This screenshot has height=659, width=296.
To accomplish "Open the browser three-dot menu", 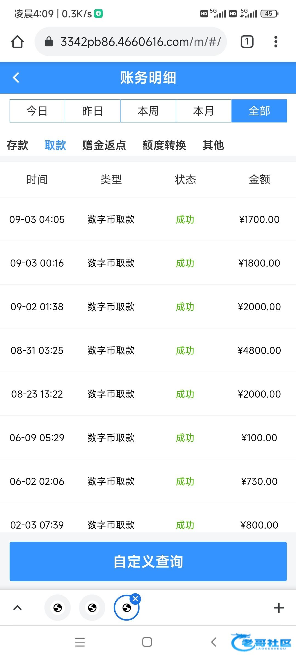I will 276,42.
